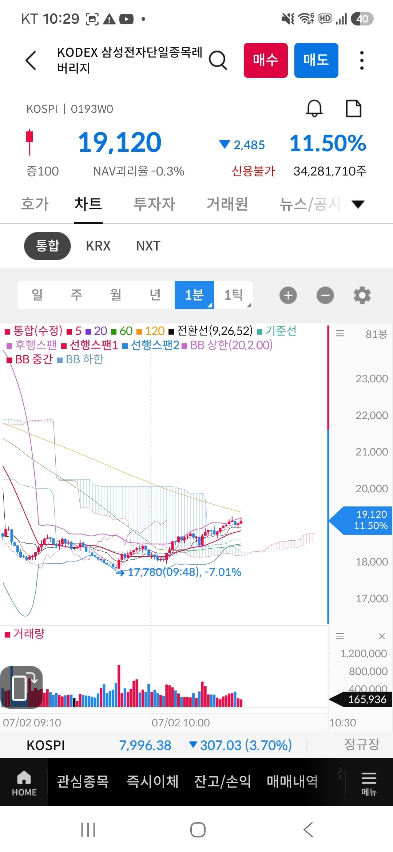Open the memo document icon
This screenshot has height=852, width=393.
click(x=353, y=108)
